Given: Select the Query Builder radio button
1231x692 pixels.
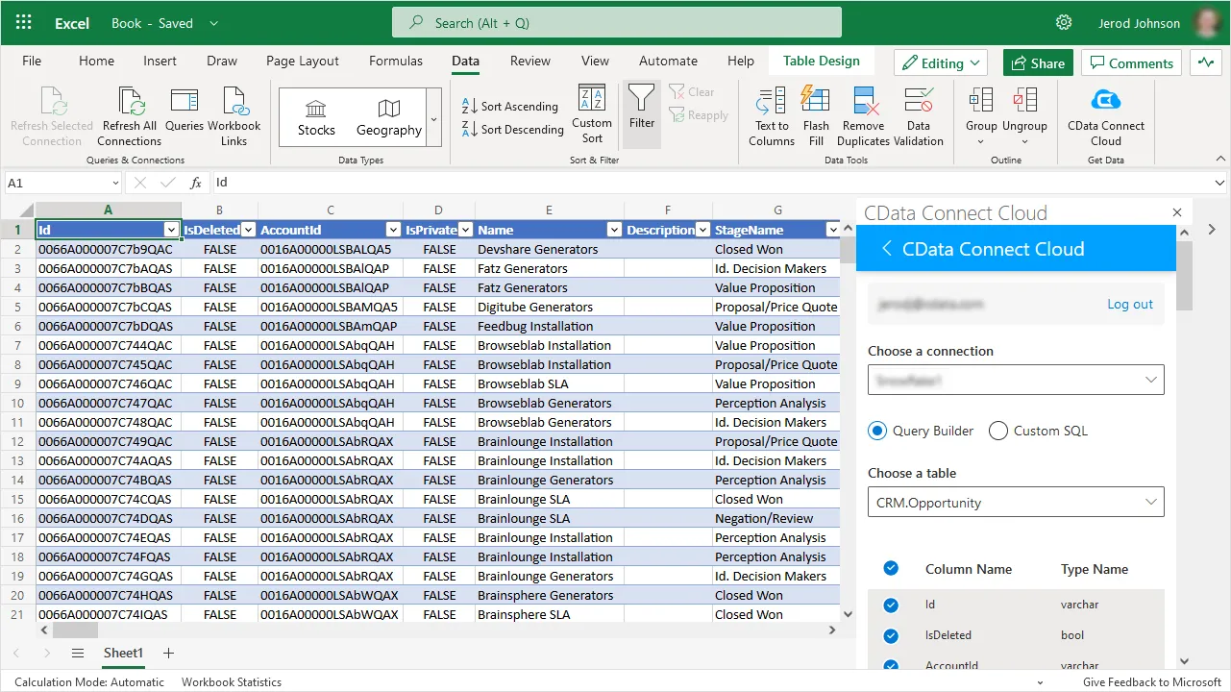Looking at the screenshot, I should [876, 431].
